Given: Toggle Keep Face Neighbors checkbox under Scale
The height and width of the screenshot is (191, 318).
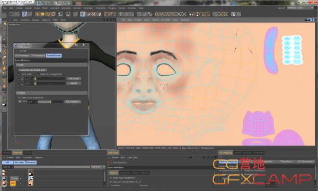Looking at the screenshot, I should pos(38,74).
